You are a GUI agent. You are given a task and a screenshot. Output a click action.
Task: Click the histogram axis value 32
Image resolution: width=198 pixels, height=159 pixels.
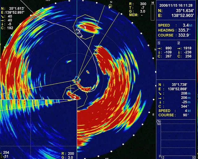click(x=194, y=157)
